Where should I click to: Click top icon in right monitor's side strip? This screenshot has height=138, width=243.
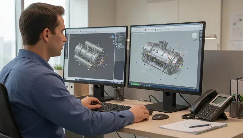201,32
